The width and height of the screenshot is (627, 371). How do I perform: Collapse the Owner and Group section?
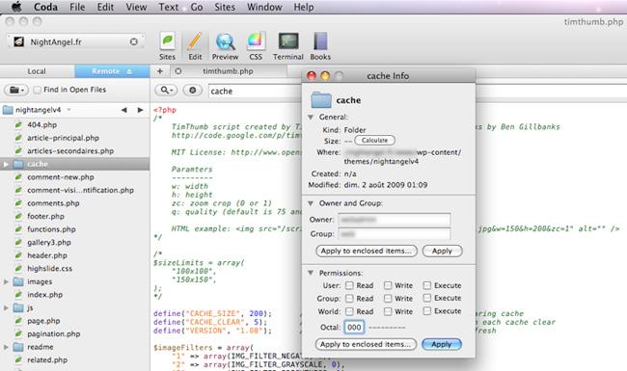pyautogui.click(x=311, y=203)
